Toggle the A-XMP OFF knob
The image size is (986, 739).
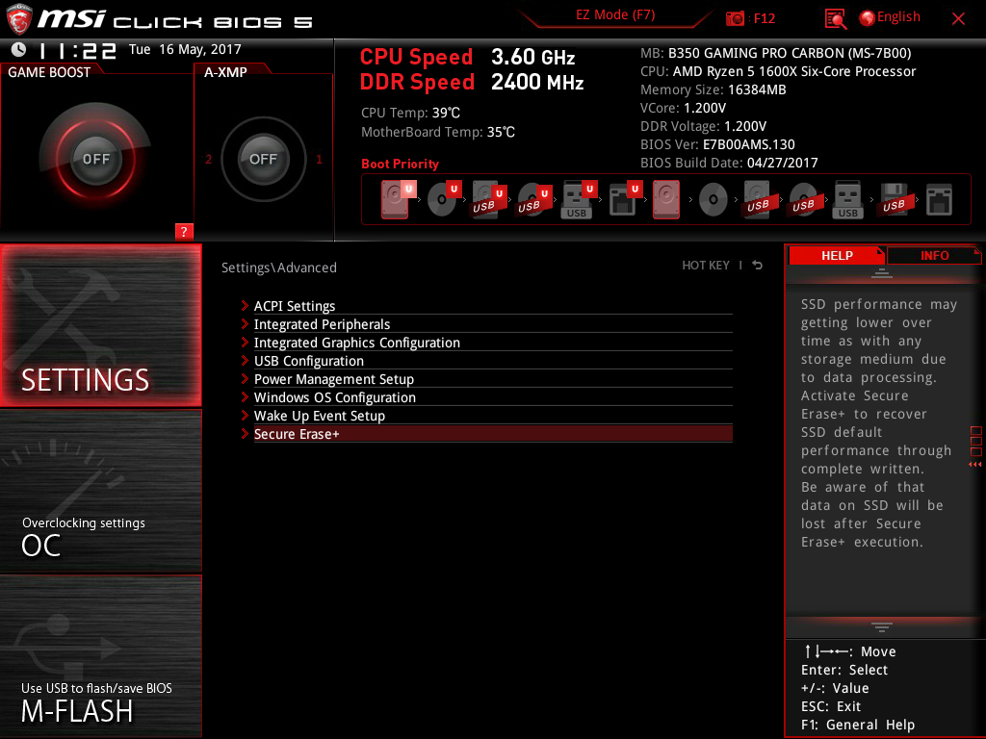click(x=263, y=159)
